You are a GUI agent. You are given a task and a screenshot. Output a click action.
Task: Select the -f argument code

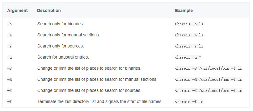(x=10, y=102)
